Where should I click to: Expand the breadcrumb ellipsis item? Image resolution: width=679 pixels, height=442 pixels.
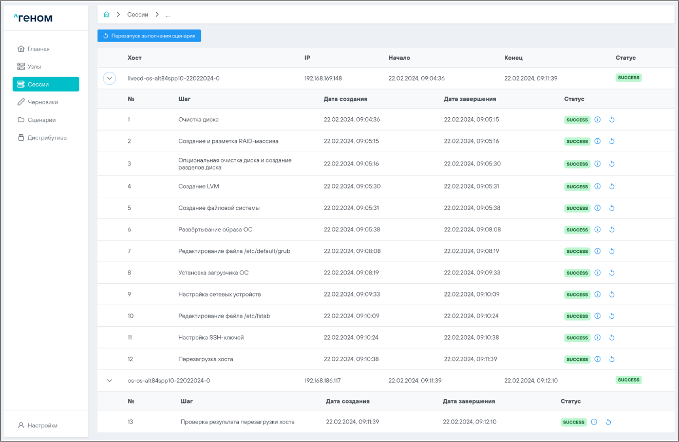(167, 15)
